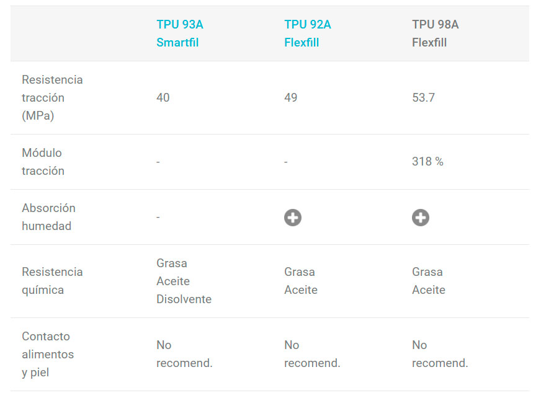The image size is (541, 398).
Task: Select the Resistencia tracción (MPa) row label
Action: (52, 97)
